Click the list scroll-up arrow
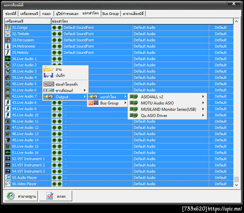The height and width of the screenshot is (213, 244). [x=236, y=21]
